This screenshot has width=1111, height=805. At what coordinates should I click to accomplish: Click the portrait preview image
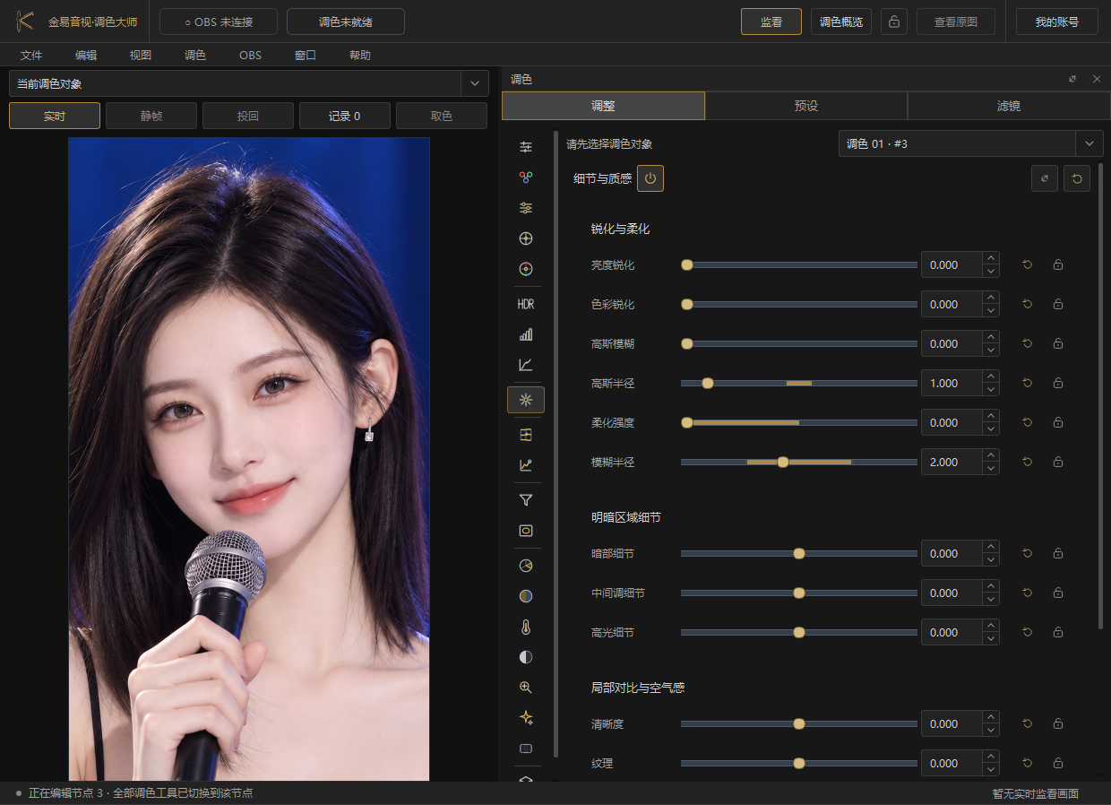[x=249, y=459]
